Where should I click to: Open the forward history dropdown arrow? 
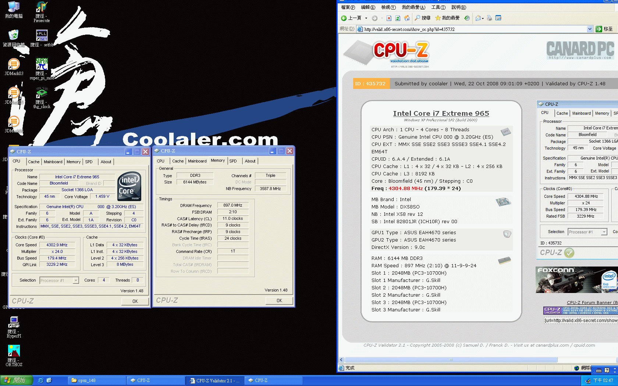[382, 18]
